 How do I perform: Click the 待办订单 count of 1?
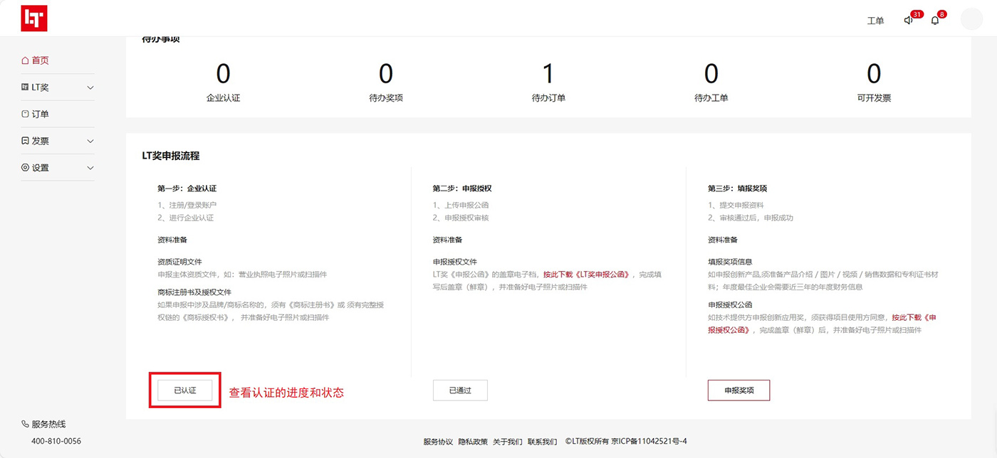click(548, 74)
